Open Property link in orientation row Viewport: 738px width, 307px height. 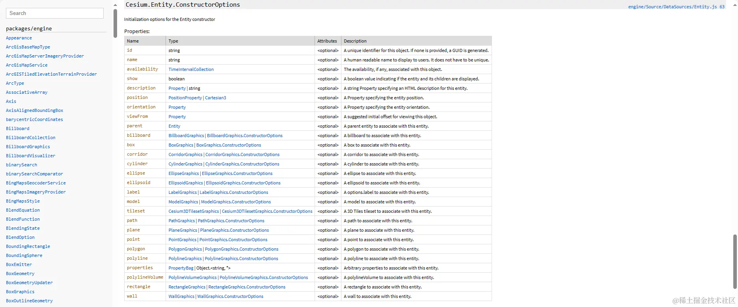(x=177, y=107)
